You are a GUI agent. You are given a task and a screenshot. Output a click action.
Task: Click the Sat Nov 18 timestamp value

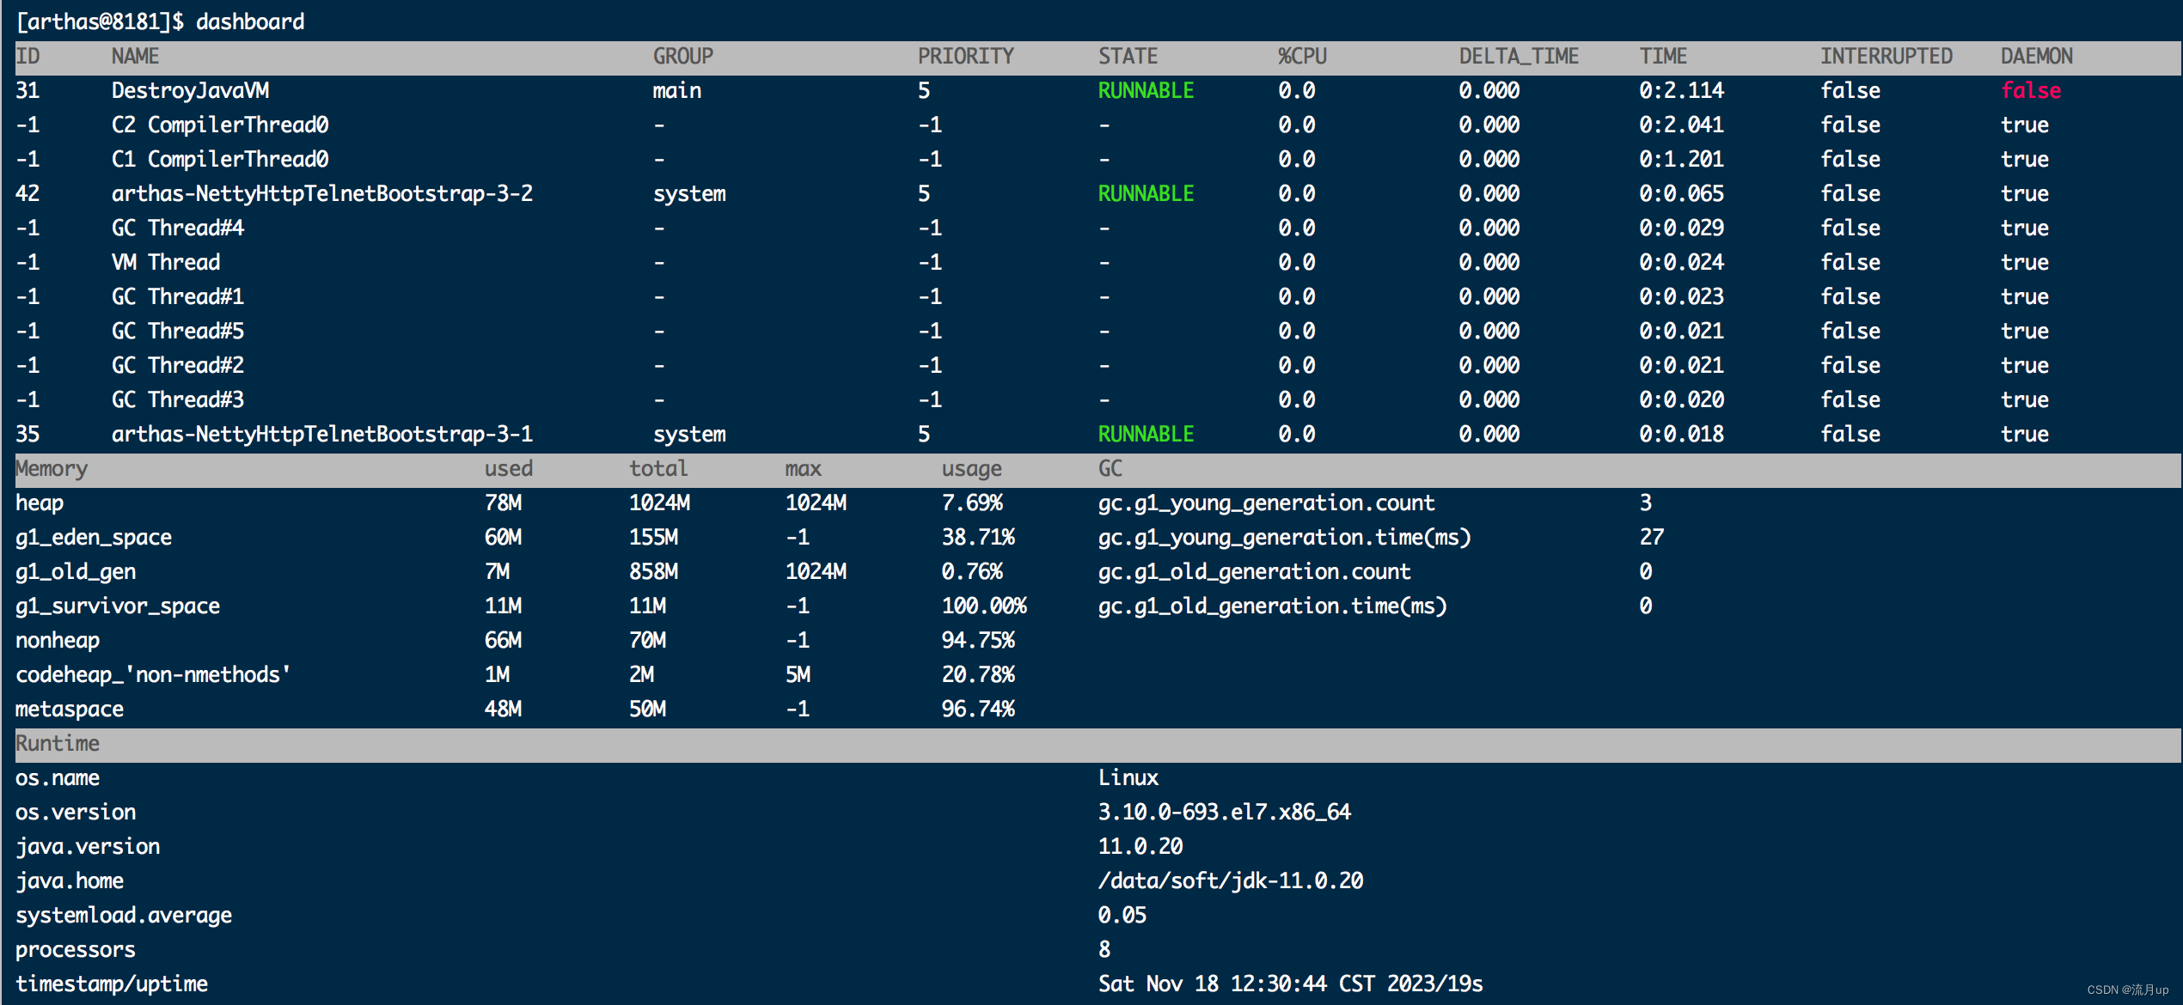pyautogui.click(x=1290, y=984)
